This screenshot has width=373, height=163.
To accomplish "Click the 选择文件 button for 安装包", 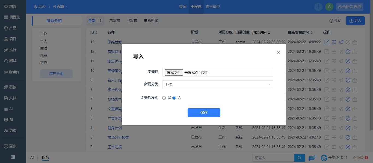I will coord(174,73).
